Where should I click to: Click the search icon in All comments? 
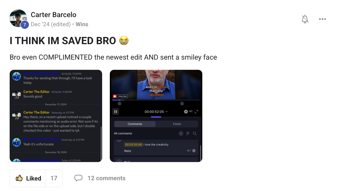pyautogui.click(x=195, y=133)
